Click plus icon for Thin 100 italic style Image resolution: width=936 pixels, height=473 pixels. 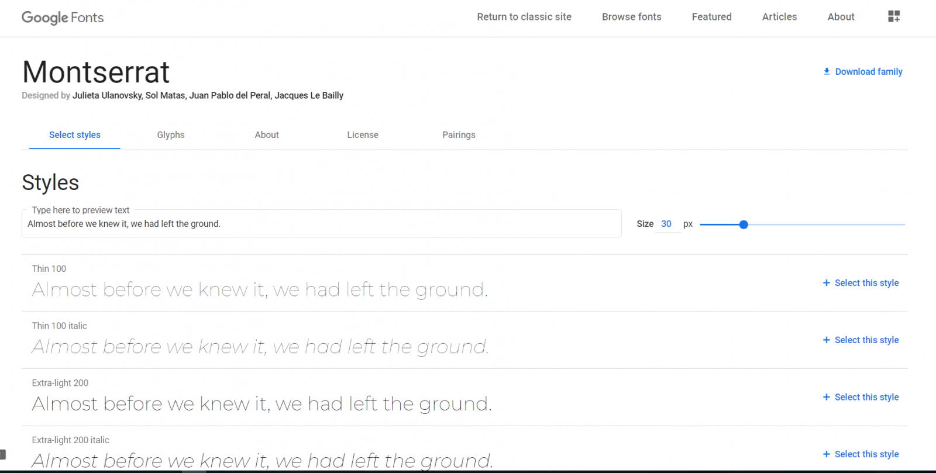tap(826, 340)
